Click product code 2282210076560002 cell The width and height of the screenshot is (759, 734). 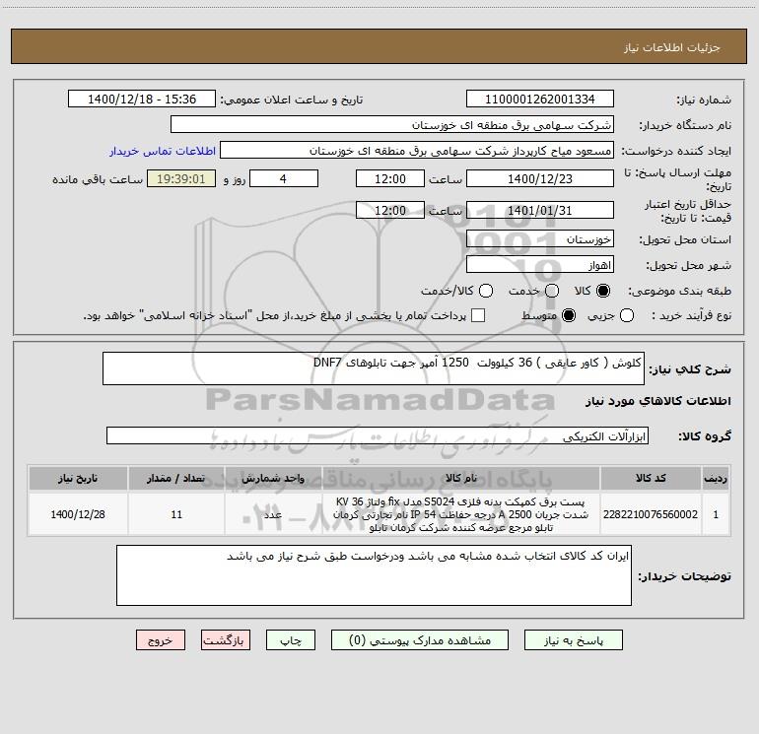(x=651, y=514)
